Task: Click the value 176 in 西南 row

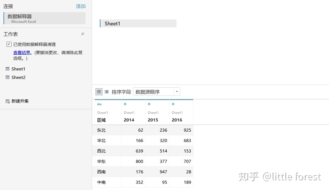Action: point(139,172)
